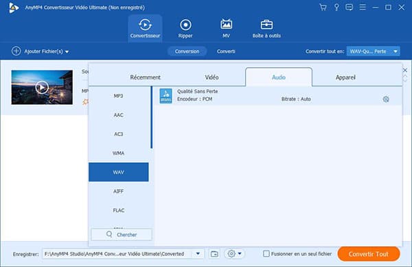Open the hamburger menu icon
This screenshot has width=412, height=267.
[363, 7]
